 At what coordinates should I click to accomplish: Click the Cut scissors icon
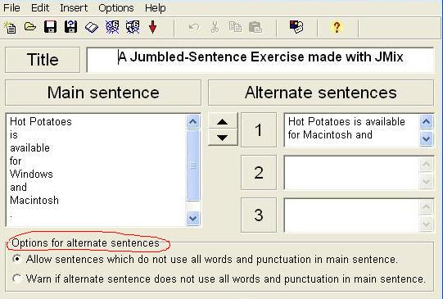pyautogui.click(x=215, y=27)
